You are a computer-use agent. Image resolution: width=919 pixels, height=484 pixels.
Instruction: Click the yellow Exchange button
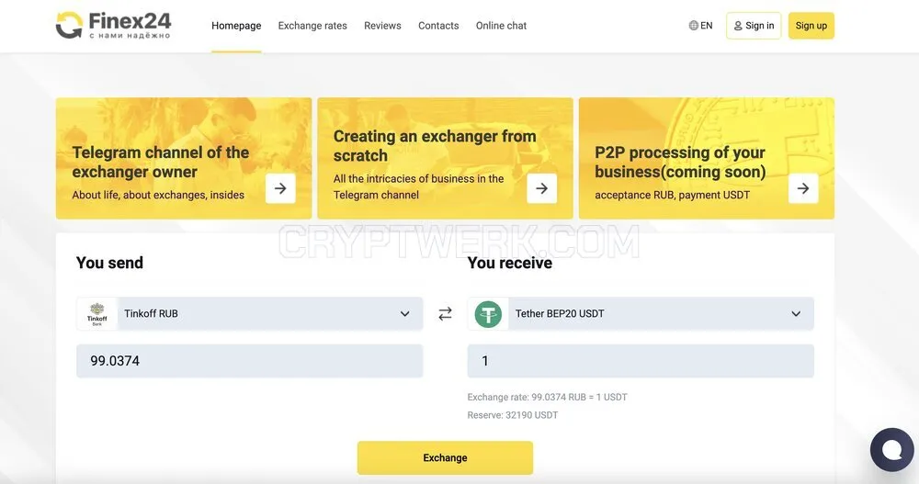446,457
